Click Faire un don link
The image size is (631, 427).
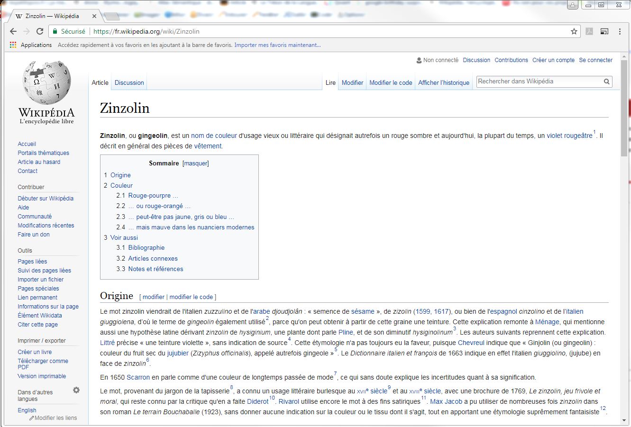coord(34,235)
